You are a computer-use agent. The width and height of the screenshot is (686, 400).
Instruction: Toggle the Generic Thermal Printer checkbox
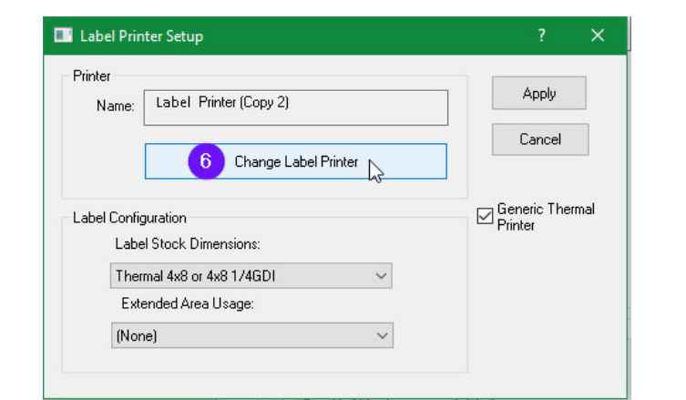pyautogui.click(x=485, y=217)
